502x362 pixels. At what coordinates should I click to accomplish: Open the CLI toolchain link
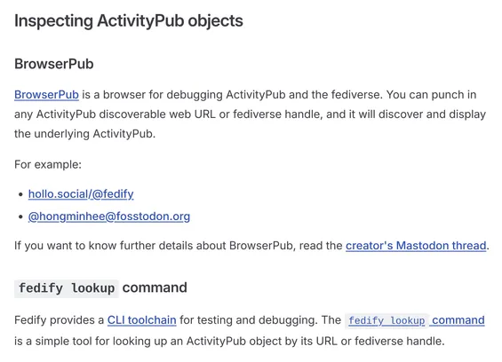click(142, 319)
